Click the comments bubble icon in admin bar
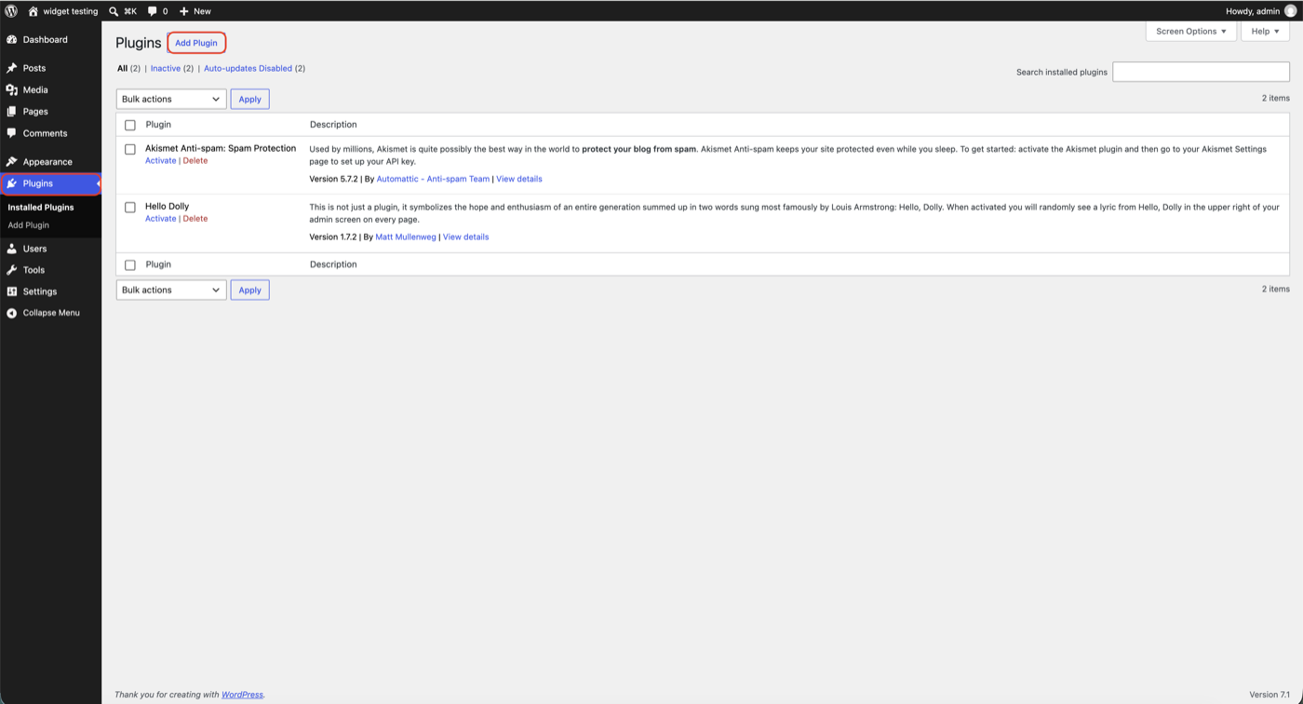1303x704 pixels. [153, 11]
